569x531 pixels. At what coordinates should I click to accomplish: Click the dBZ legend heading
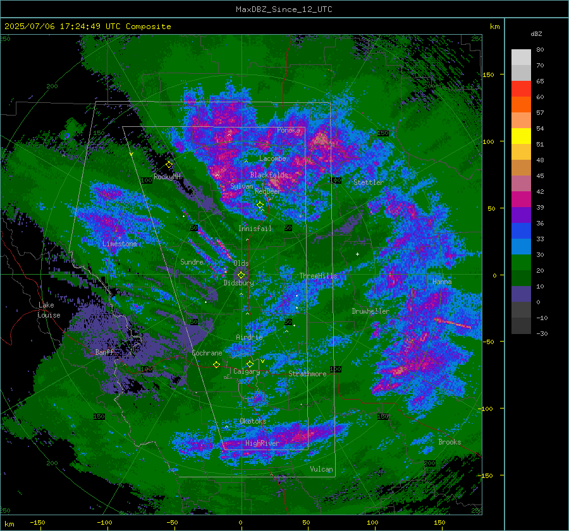[536, 34]
